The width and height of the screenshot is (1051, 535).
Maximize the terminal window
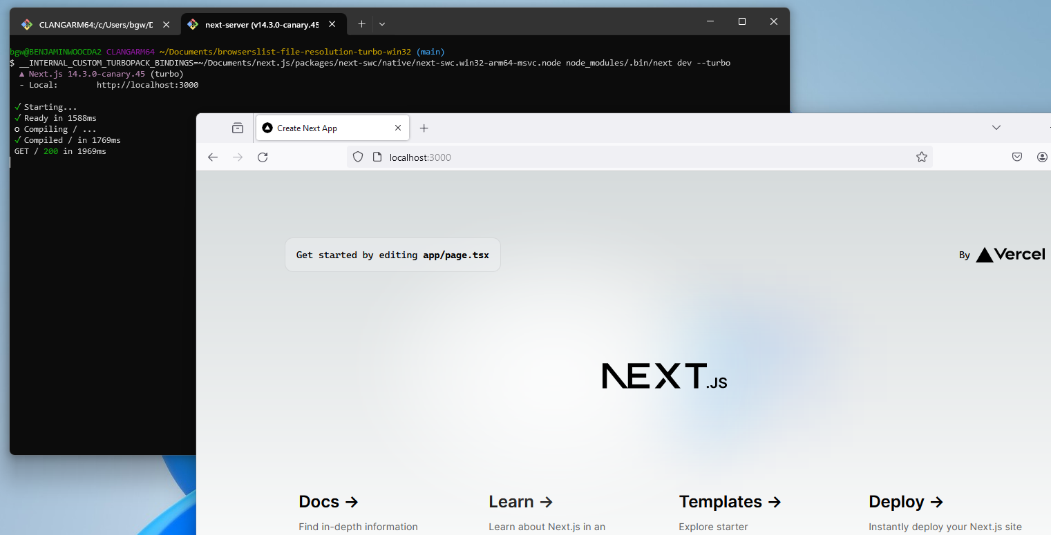click(x=742, y=21)
